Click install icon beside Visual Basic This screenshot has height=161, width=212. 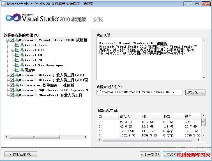(x=22, y=45)
